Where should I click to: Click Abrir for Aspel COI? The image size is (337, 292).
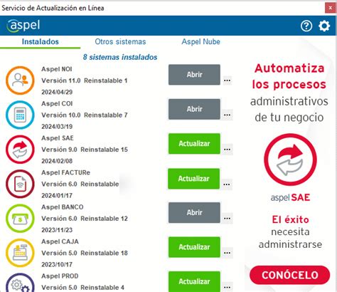coord(194,109)
